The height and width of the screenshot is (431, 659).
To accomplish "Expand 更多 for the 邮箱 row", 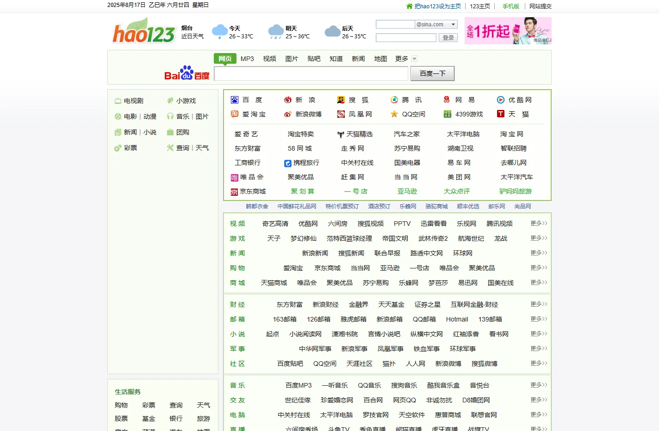I will click(539, 319).
